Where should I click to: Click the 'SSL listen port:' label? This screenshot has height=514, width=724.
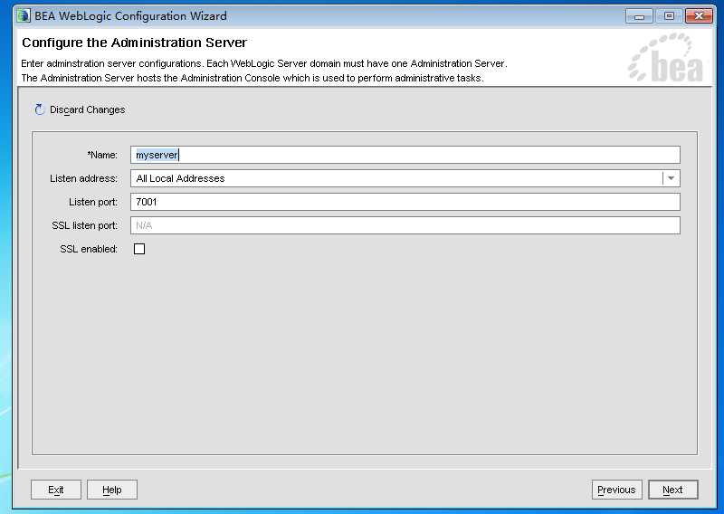[84, 226]
